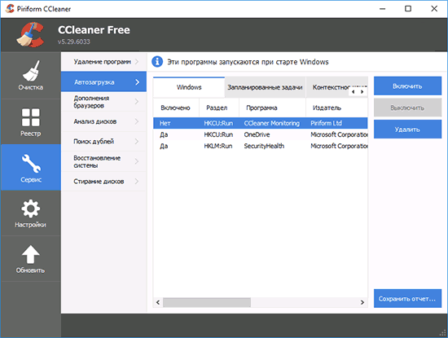Click the horizontal scrollbar thumb
The image size is (448, 338).
point(207,302)
